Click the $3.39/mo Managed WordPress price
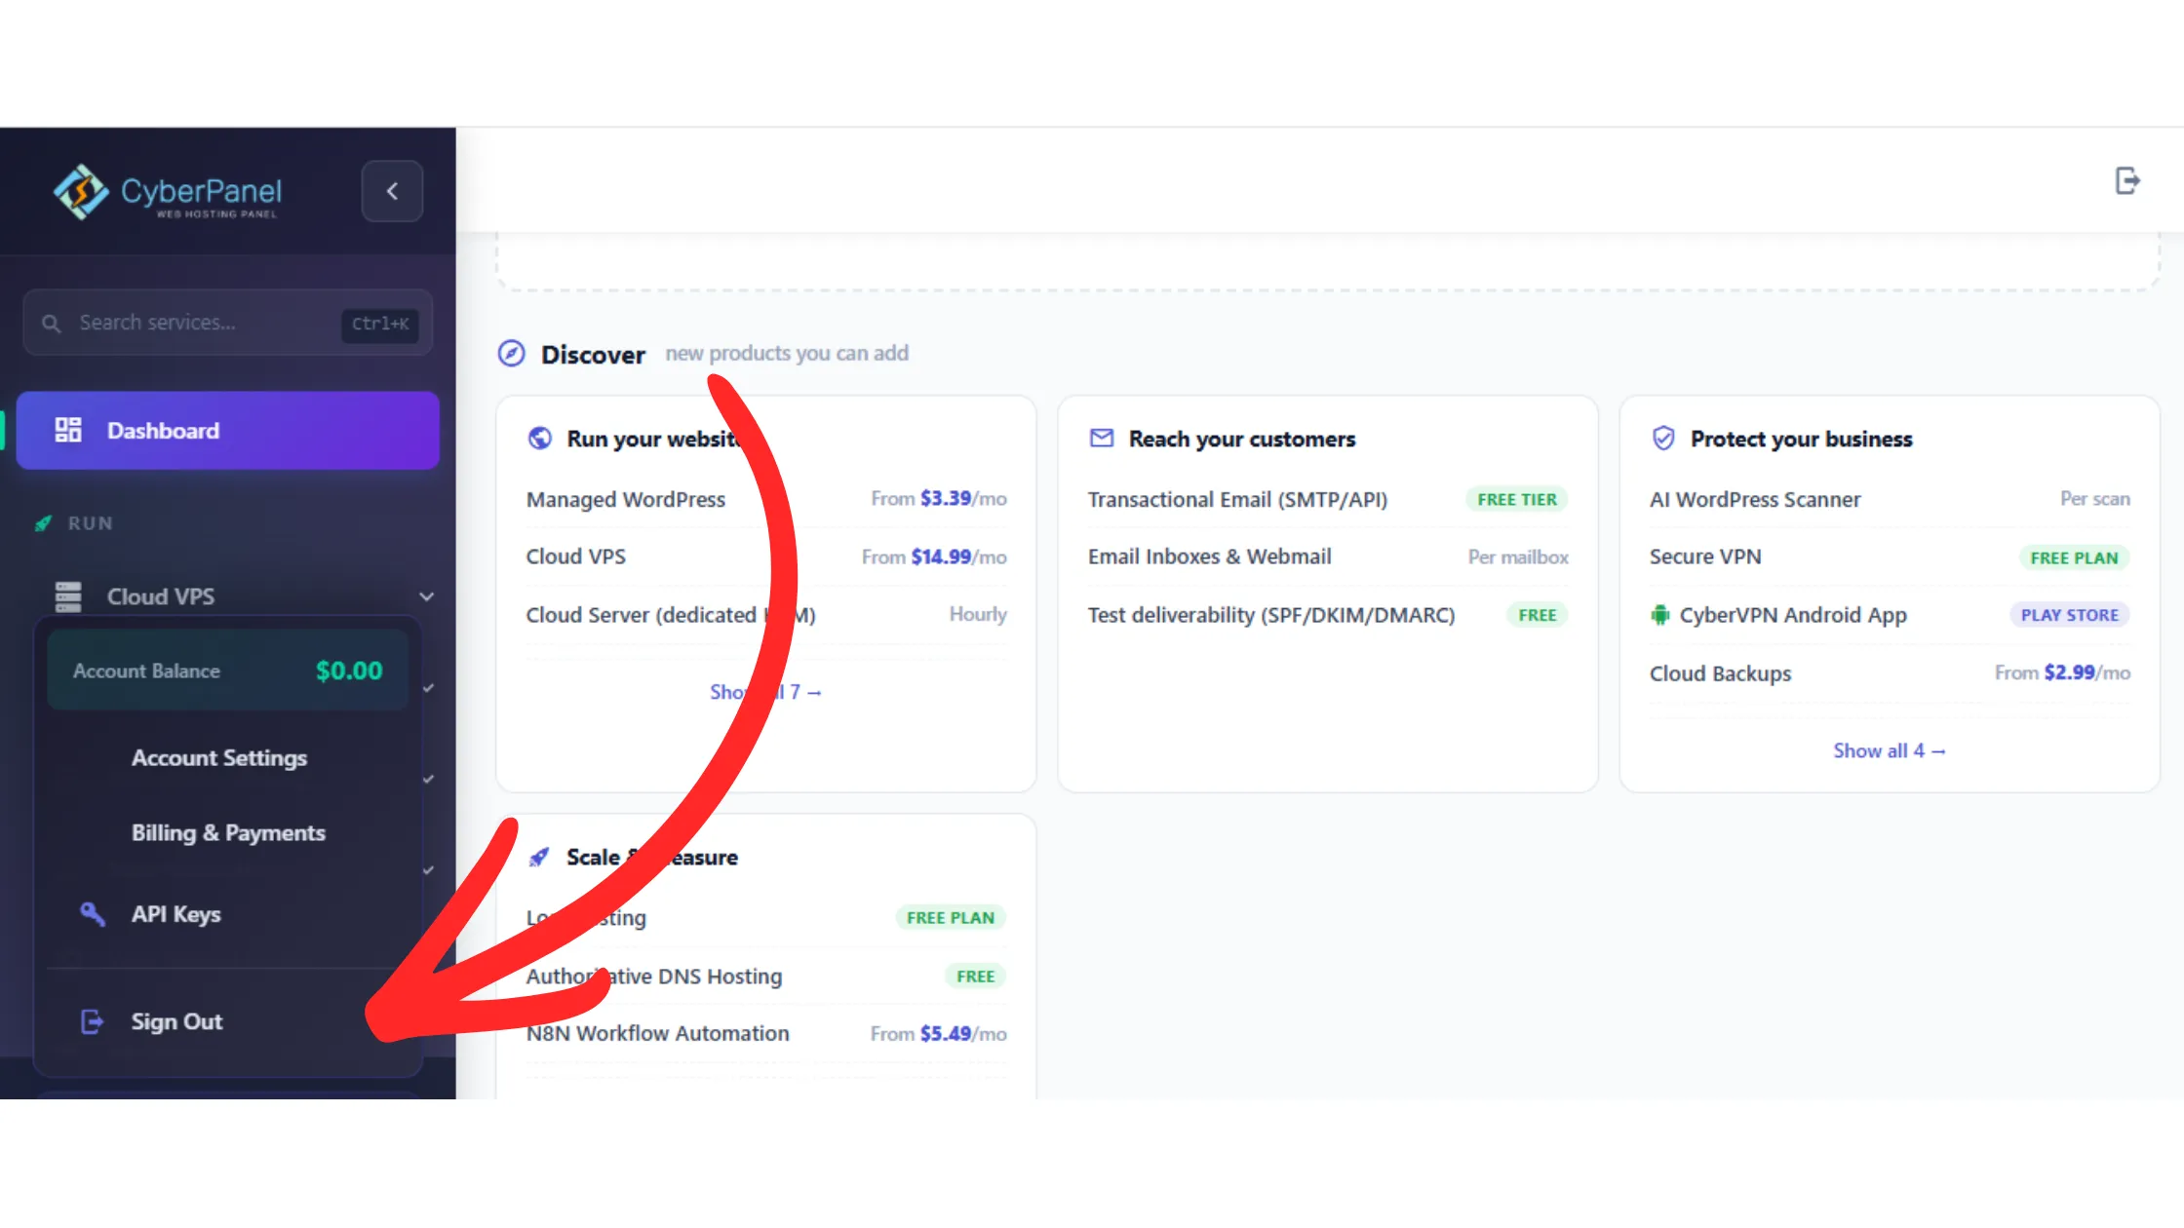Screen dimensions: 2184x1228 click(x=963, y=498)
